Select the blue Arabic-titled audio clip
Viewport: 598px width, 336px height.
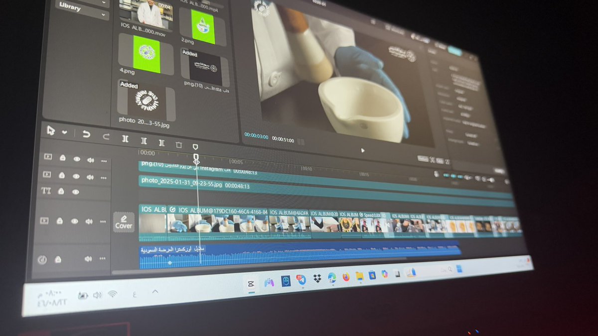point(299,254)
